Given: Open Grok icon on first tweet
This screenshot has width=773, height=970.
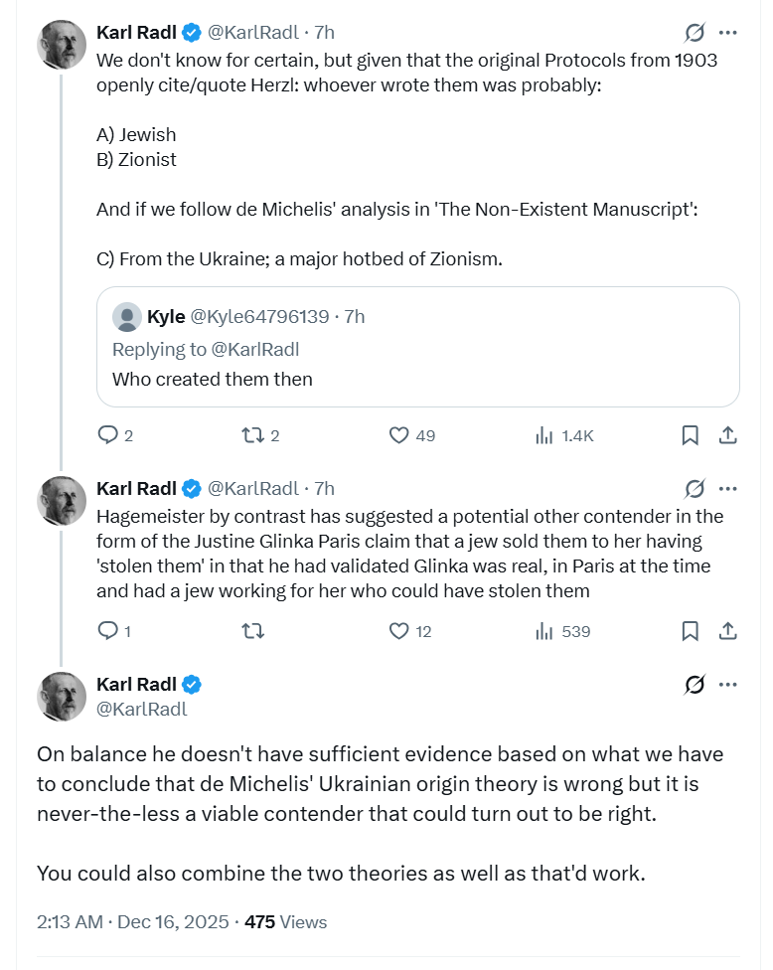Looking at the screenshot, I should tap(695, 32).
